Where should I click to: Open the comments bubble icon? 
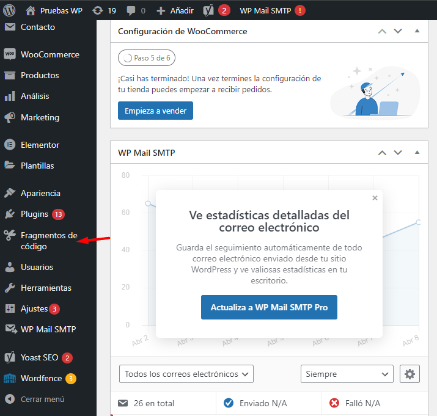click(131, 10)
